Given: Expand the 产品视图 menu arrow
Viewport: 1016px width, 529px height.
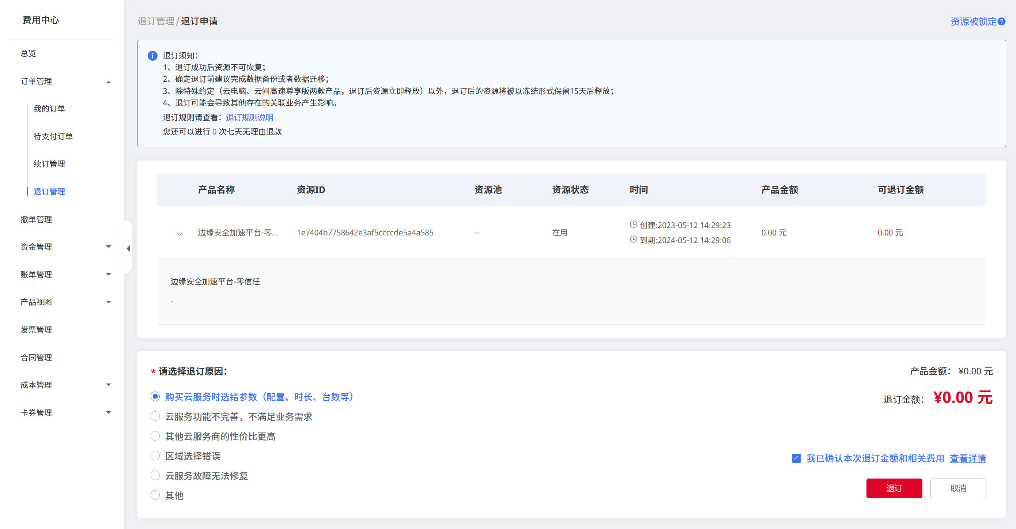Looking at the screenshot, I should [109, 302].
